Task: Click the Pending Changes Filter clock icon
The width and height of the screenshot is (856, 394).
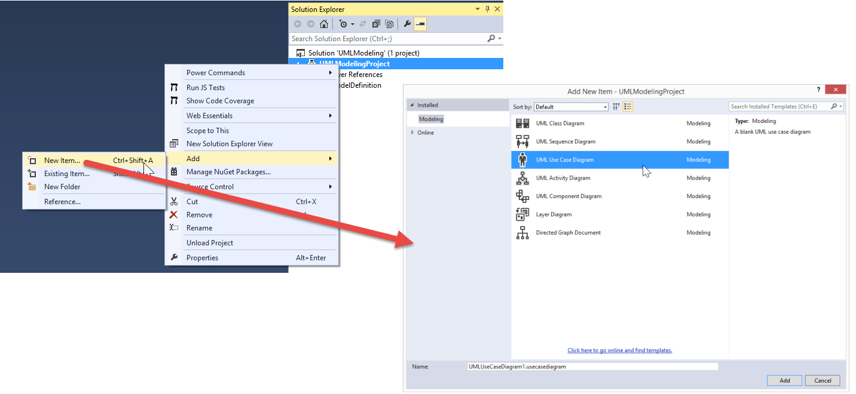Action: (x=343, y=24)
